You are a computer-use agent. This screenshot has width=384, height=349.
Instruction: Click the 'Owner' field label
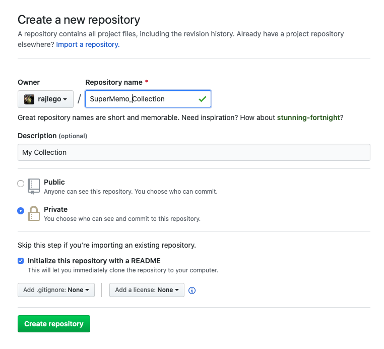coord(29,82)
